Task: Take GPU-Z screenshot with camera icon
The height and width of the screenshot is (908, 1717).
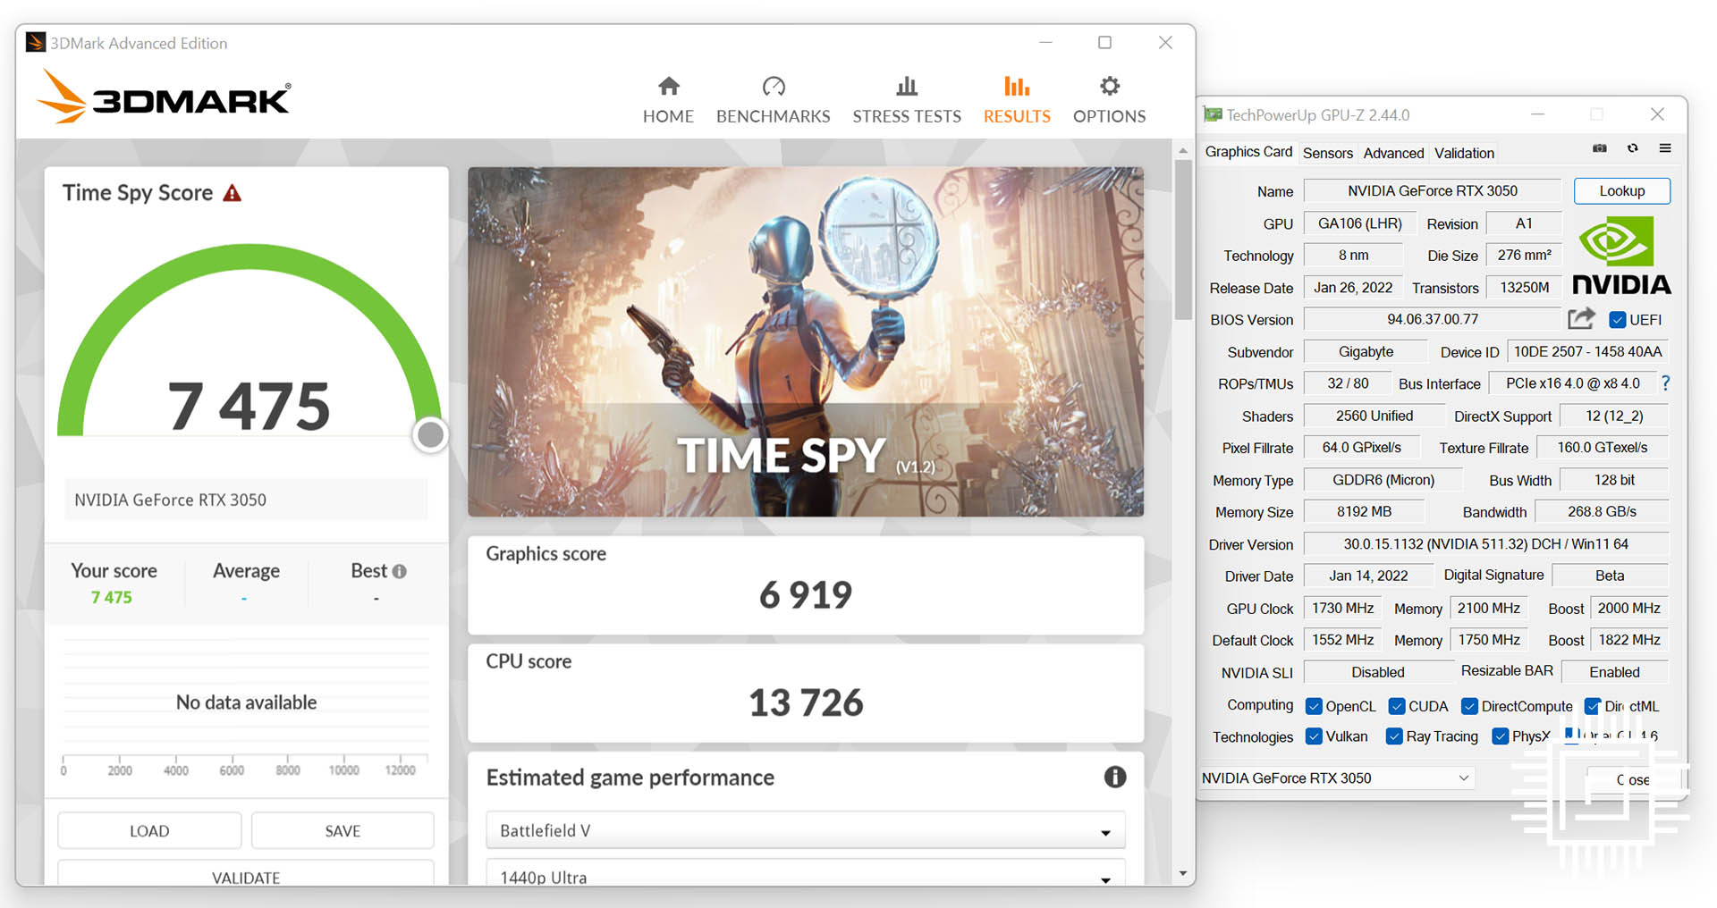Action: pos(1600,148)
